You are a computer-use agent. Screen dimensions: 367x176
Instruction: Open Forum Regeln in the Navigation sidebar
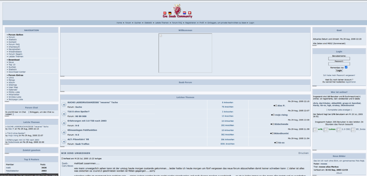[15, 54]
